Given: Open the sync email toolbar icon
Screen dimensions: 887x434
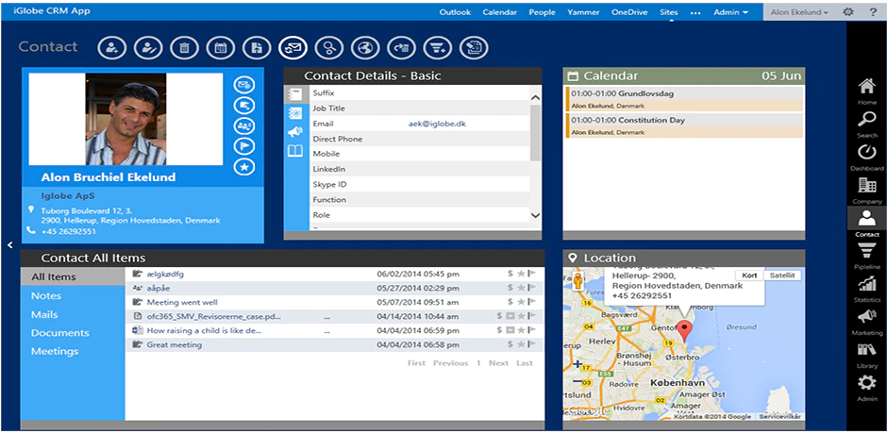Looking at the screenshot, I should 293,48.
